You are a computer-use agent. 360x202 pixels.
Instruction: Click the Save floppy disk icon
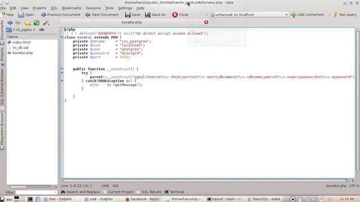(x=128, y=15)
